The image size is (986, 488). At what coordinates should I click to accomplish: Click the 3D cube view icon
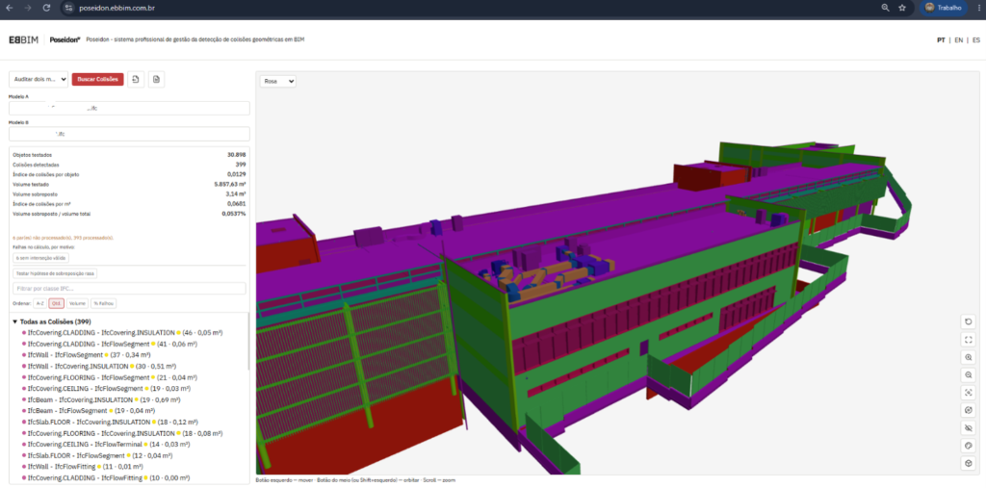(969, 464)
